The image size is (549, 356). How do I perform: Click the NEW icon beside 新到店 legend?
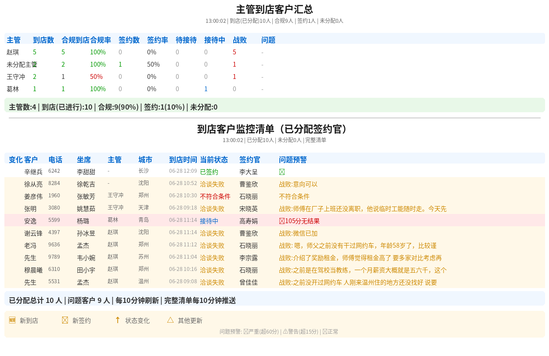click(x=12, y=320)
